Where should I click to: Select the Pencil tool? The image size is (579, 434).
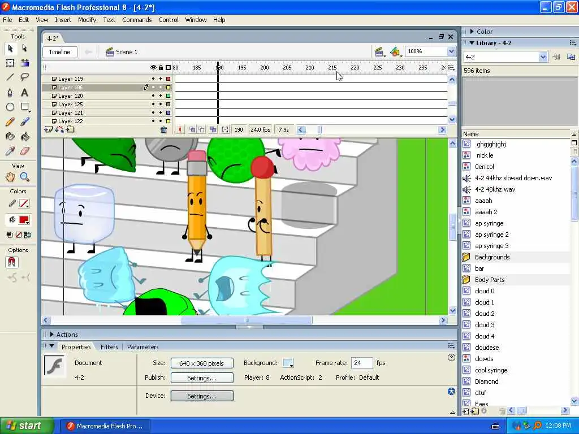pyautogui.click(x=10, y=122)
